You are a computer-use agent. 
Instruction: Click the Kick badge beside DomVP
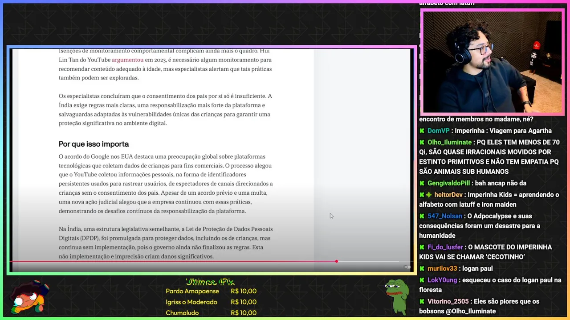point(422,131)
